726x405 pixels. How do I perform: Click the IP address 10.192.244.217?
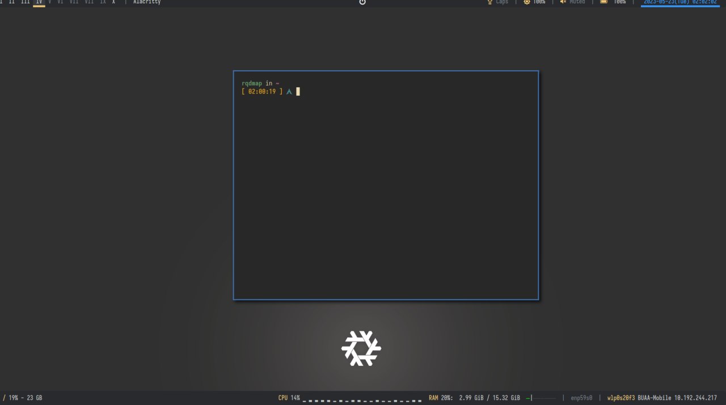point(695,398)
